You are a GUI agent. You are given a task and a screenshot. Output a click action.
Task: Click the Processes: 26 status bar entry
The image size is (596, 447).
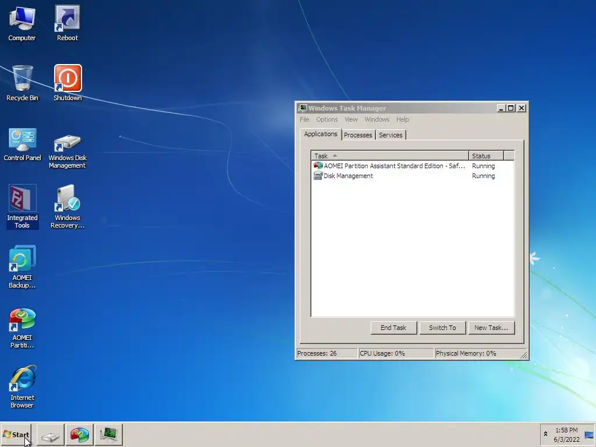point(327,353)
